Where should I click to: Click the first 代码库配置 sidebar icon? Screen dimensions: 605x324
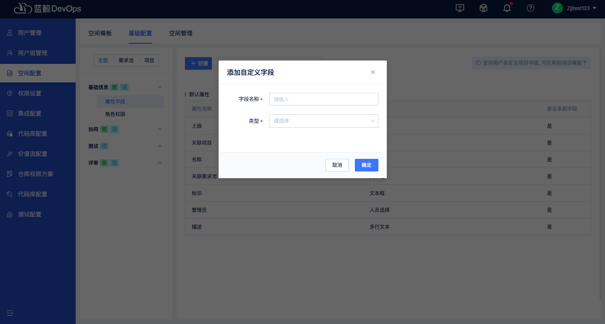tap(10, 134)
